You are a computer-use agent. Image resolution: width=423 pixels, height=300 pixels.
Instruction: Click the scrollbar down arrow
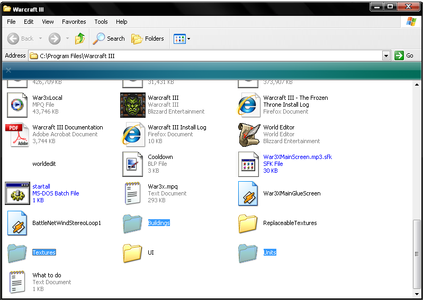pos(417,294)
